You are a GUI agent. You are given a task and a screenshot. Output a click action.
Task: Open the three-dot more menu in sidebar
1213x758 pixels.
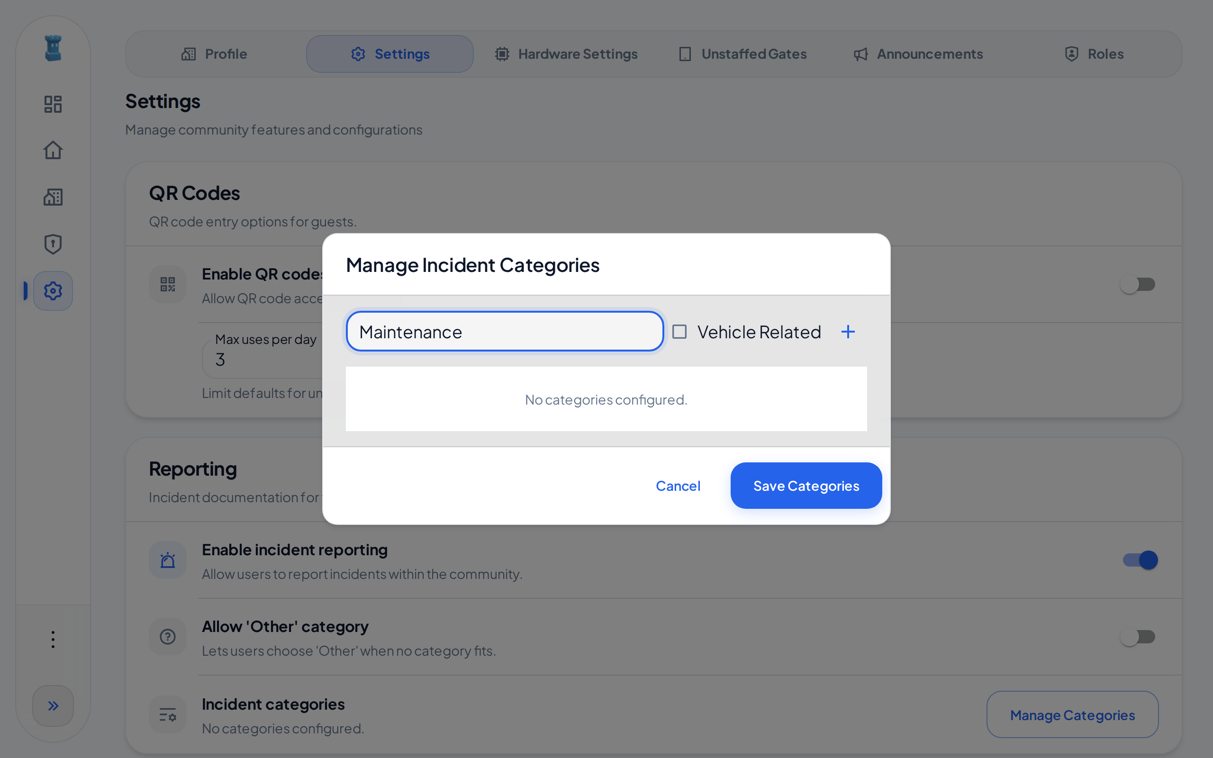coord(53,639)
